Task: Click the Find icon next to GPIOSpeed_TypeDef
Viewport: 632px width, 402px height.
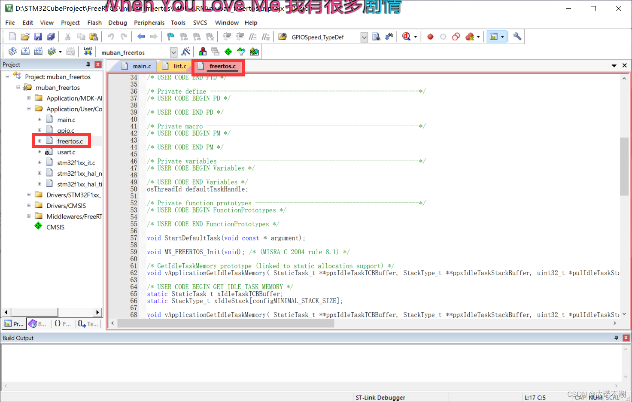Action: 376,37
